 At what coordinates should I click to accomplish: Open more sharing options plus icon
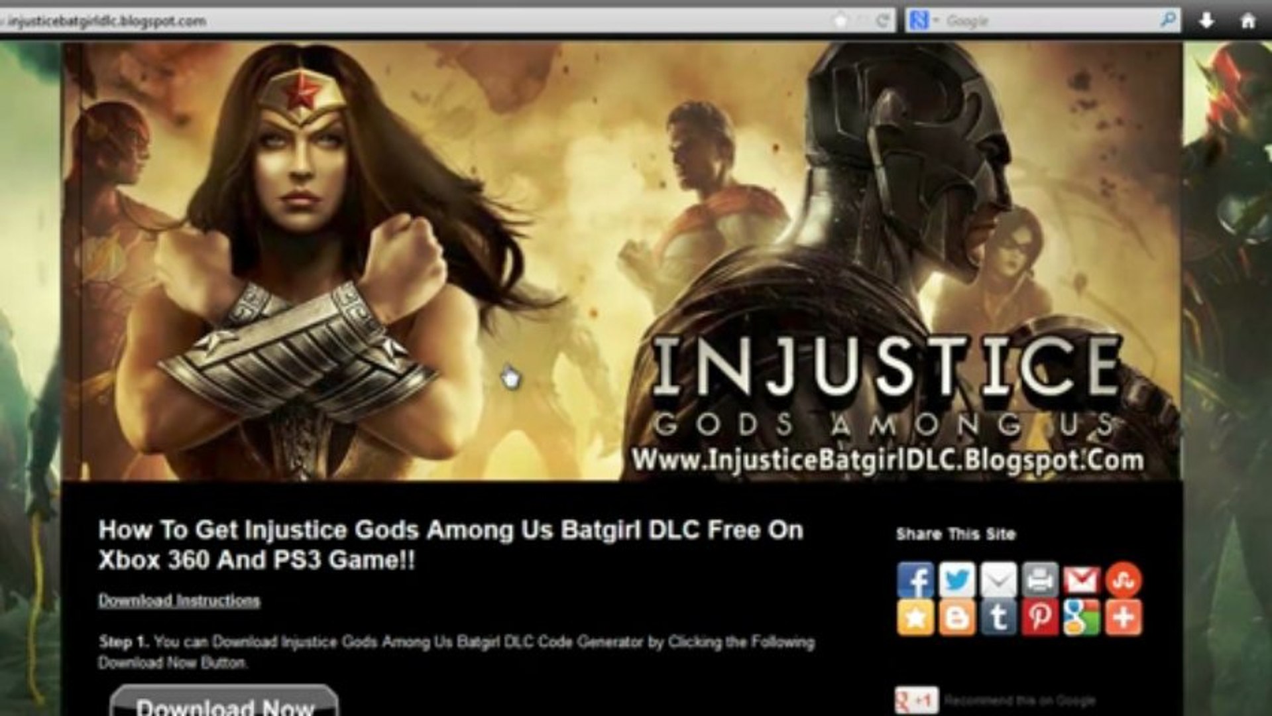(x=1124, y=618)
